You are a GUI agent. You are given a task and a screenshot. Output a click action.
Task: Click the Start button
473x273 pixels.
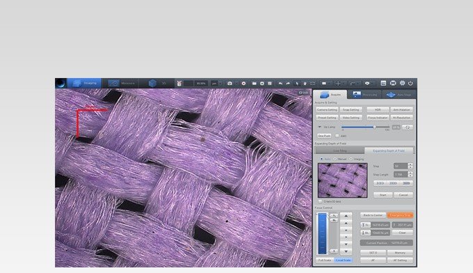383,195
